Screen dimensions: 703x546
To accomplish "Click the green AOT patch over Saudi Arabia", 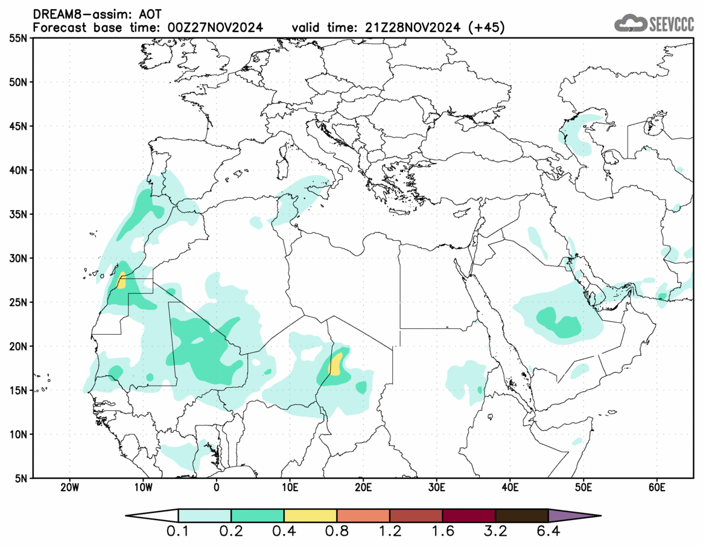I will click(559, 323).
